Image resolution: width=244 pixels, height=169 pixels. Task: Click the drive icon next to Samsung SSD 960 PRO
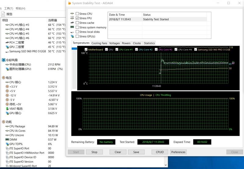click(7, 51)
